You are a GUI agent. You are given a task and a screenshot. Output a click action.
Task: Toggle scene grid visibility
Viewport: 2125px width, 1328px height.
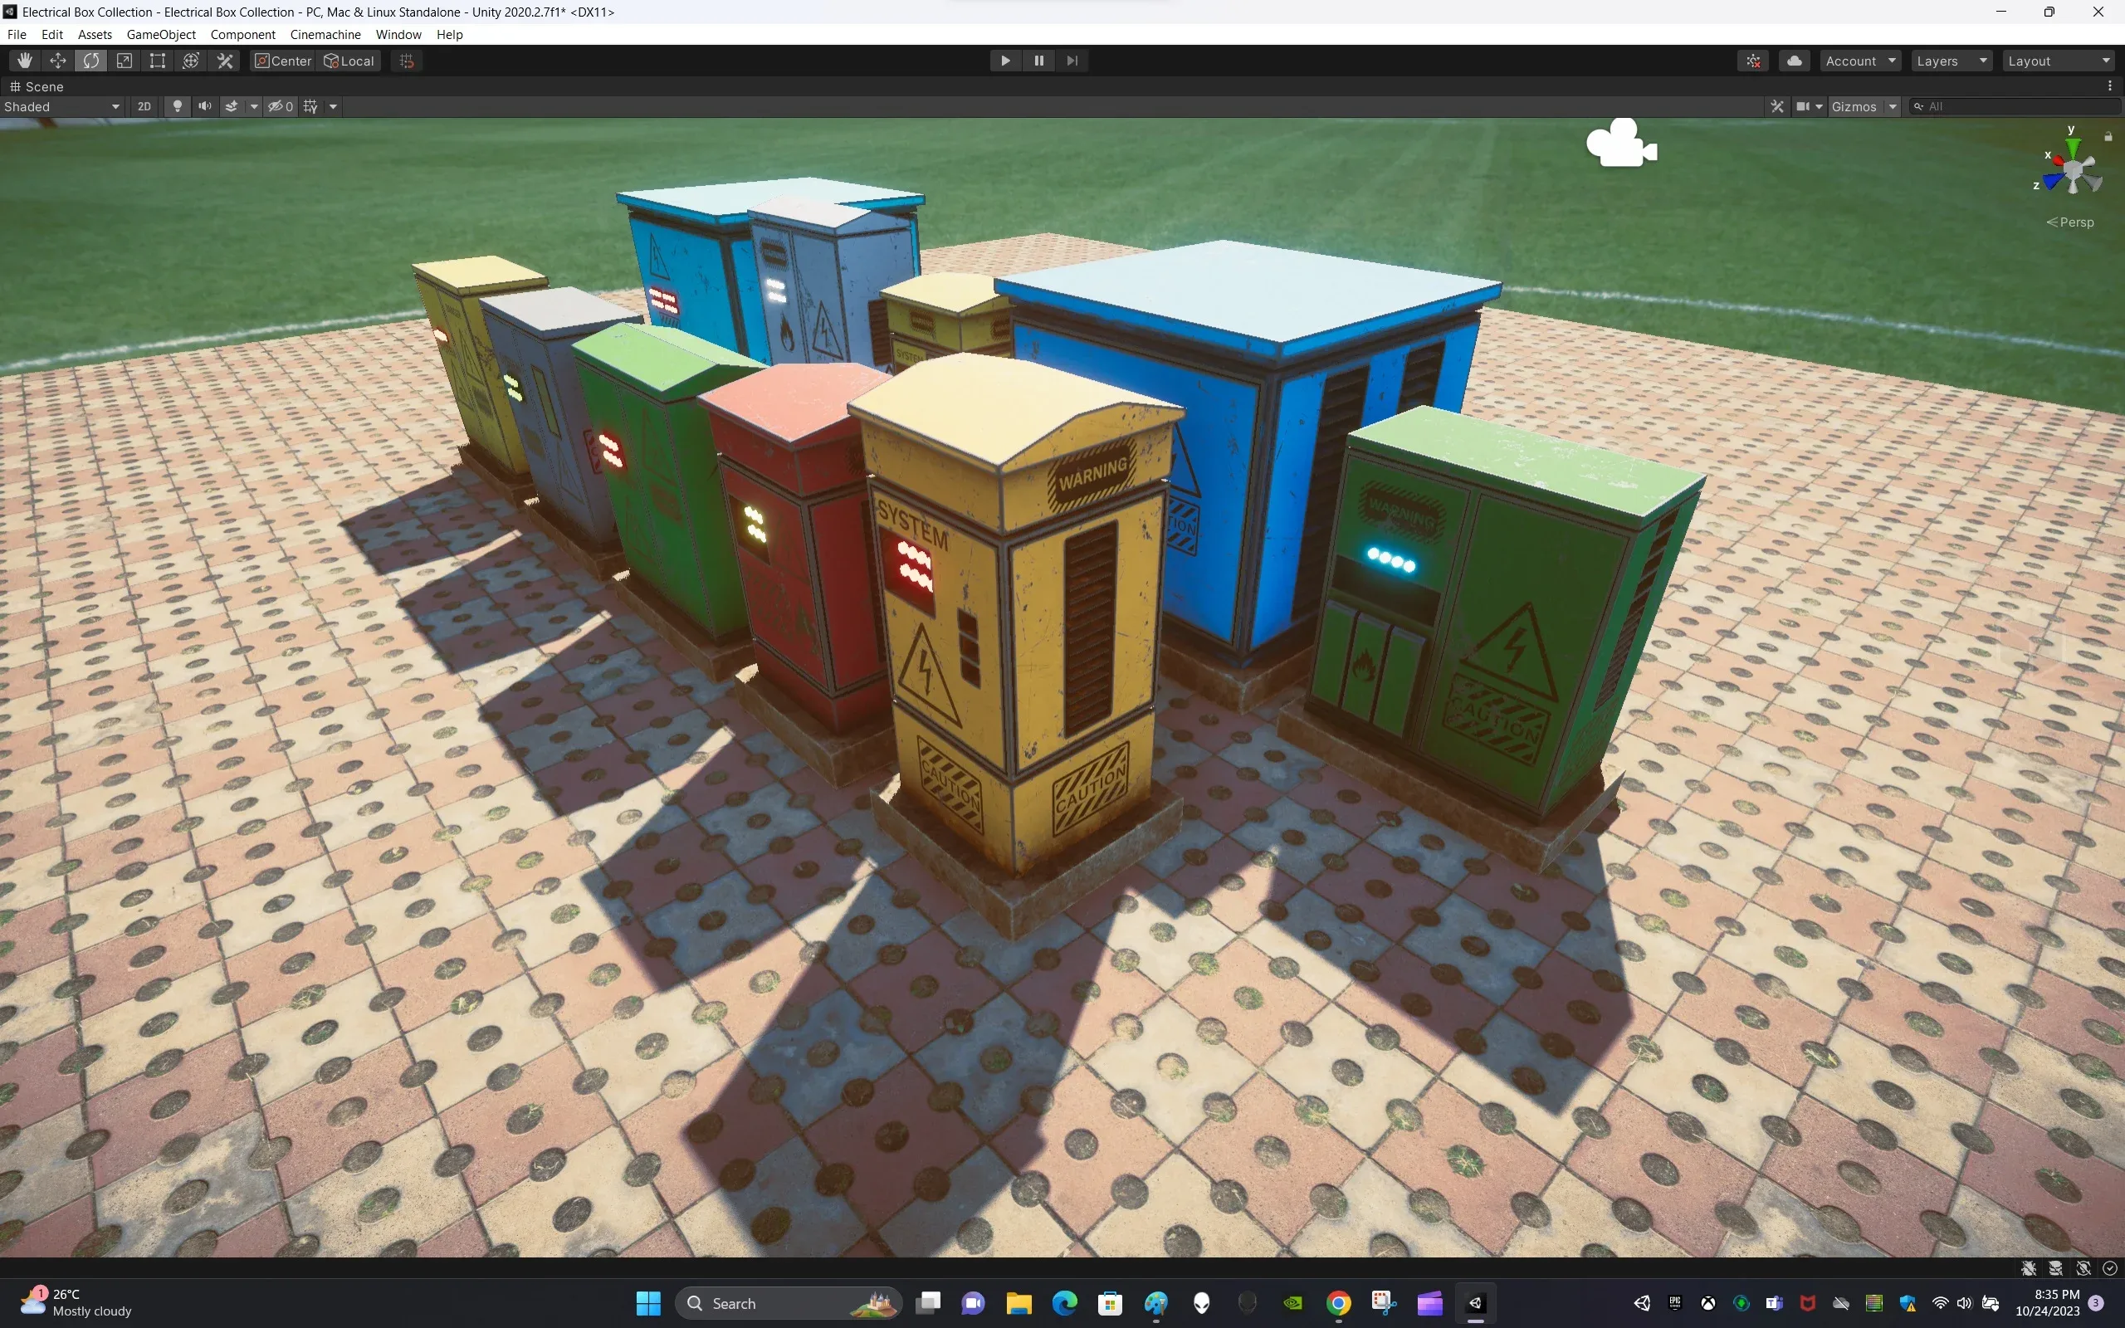310,106
